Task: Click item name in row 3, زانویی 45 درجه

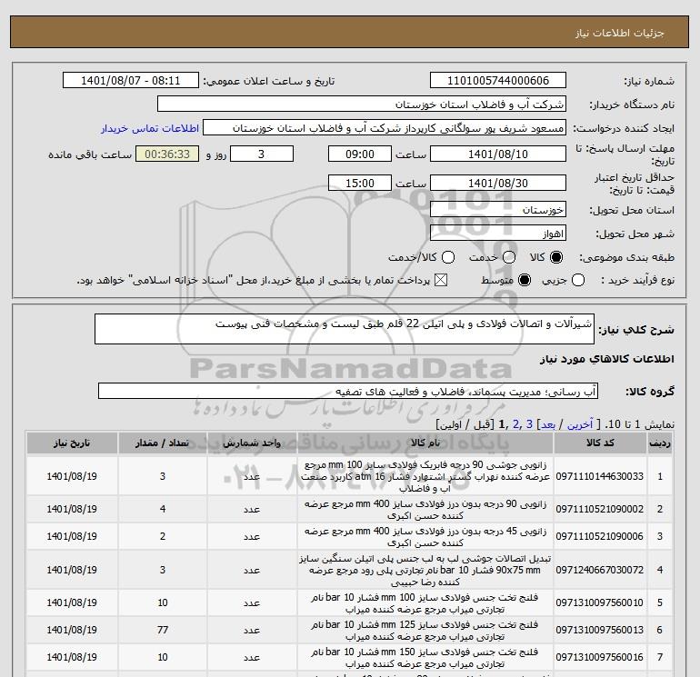Action: coord(425,537)
